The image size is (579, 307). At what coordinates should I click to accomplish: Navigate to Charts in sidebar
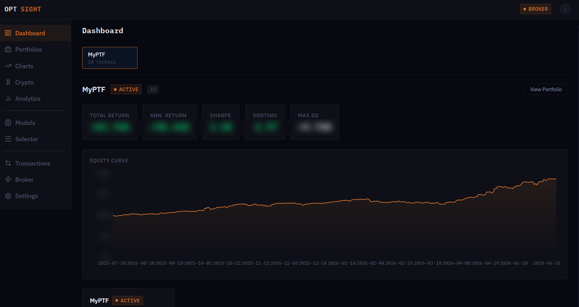pyautogui.click(x=35, y=66)
